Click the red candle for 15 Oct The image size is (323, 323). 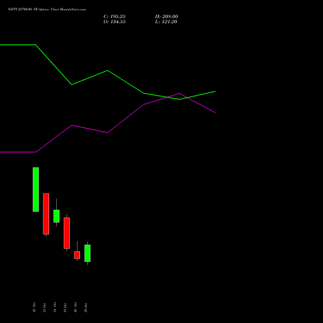(67, 233)
